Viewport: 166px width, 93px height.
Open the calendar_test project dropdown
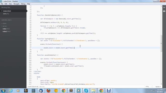[x=6, y=20]
